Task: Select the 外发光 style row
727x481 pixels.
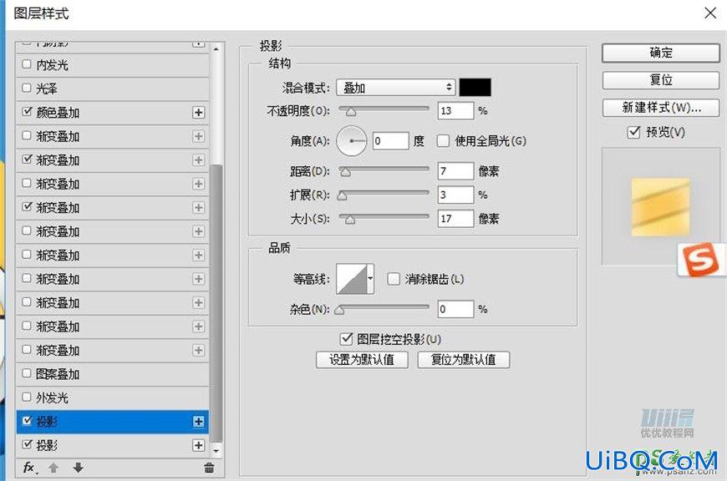Action: coord(112,397)
